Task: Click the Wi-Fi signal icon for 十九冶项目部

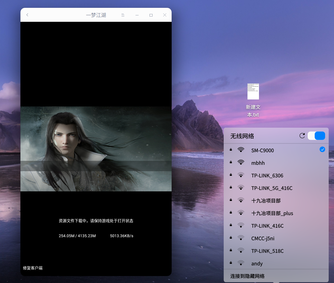Action: click(241, 200)
